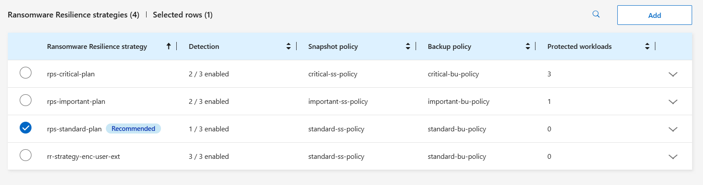The width and height of the screenshot is (703, 185).
Task: Expand the rps-standard-plan row chevron
Action: [673, 129]
